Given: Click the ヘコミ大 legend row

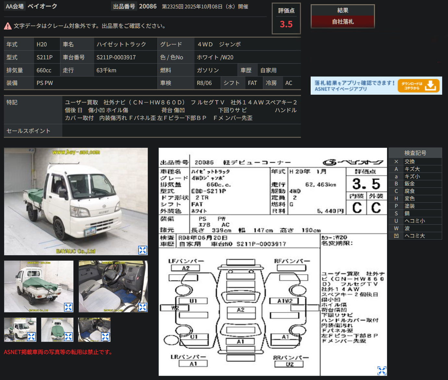Looking at the screenshot, I should 415,236.
